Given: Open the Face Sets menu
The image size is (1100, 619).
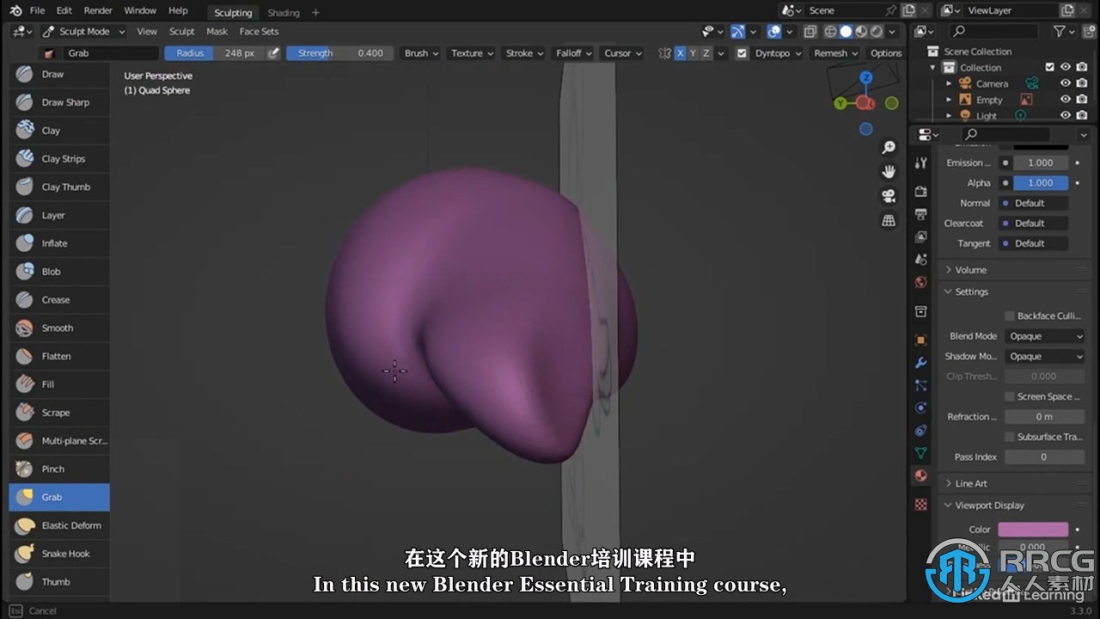Looking at the screenshot, I should coord(259,31).
